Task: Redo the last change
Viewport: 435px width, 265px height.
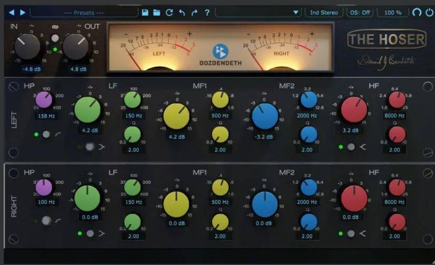Action: (x=194, y=13)
